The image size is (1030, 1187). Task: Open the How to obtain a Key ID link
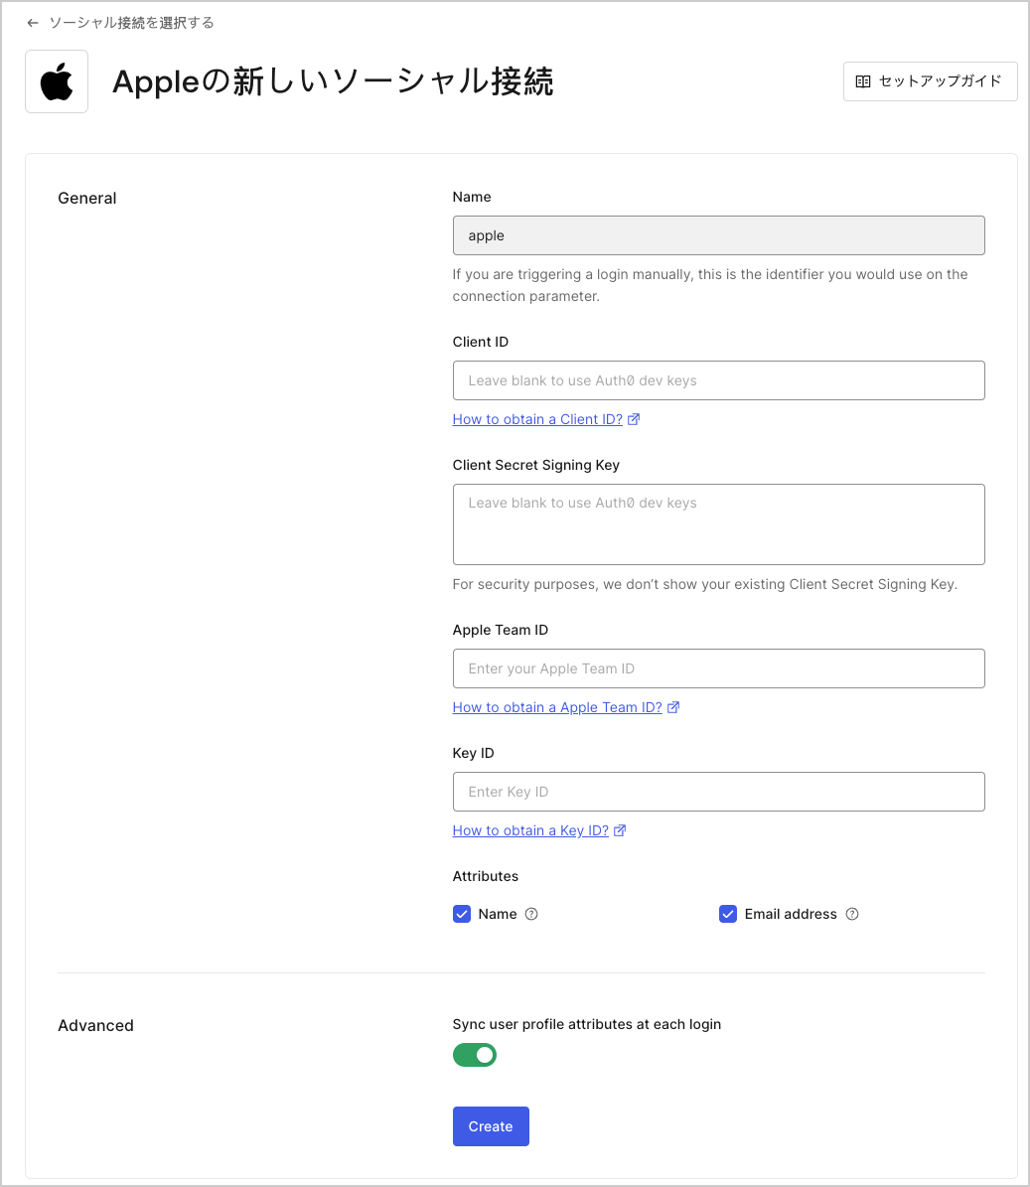[x=528, y=829]
